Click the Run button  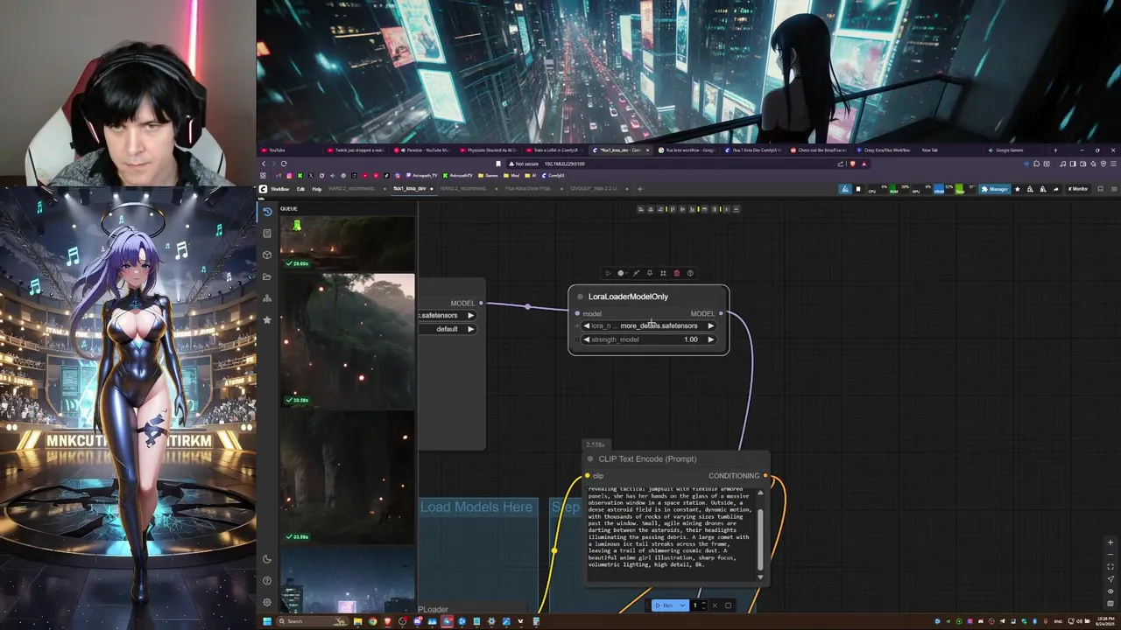pyautogui.click(x=665, y=605)
